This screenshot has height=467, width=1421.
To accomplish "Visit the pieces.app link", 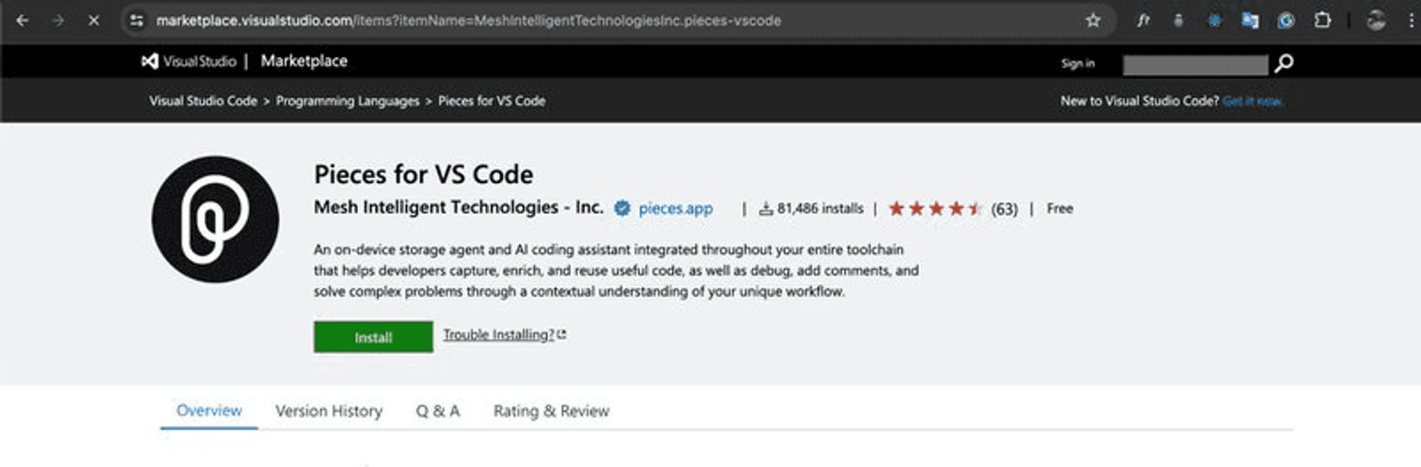I will (x=675, y=209).
